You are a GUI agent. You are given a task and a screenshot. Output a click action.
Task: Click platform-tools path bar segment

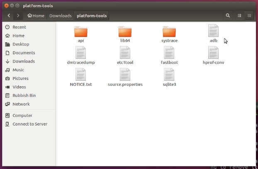92,16
